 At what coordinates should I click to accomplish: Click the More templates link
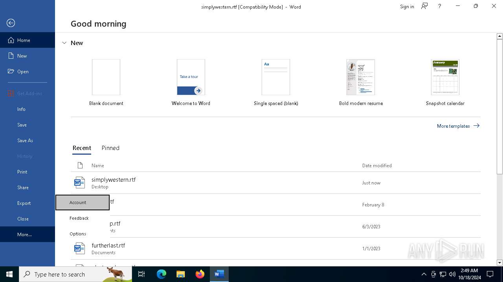458,126
